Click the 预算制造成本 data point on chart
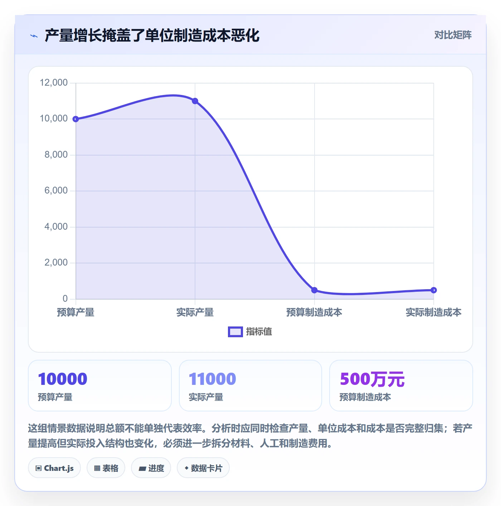The width and height of the screenshot is (501, 506). click(x=314, y=290)
